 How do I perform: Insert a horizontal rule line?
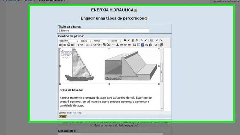tap(113, 45)
